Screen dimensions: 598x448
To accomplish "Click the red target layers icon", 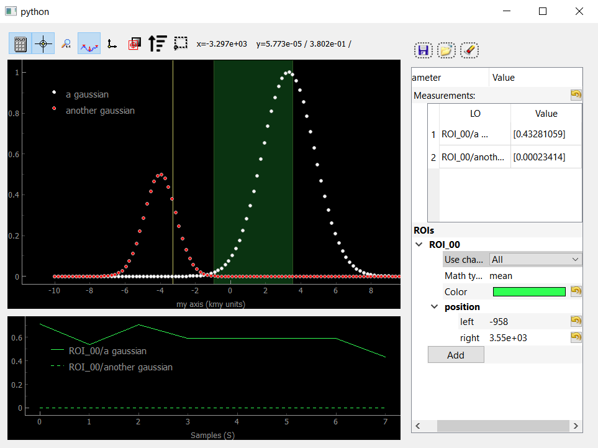I will pos(135,43).
